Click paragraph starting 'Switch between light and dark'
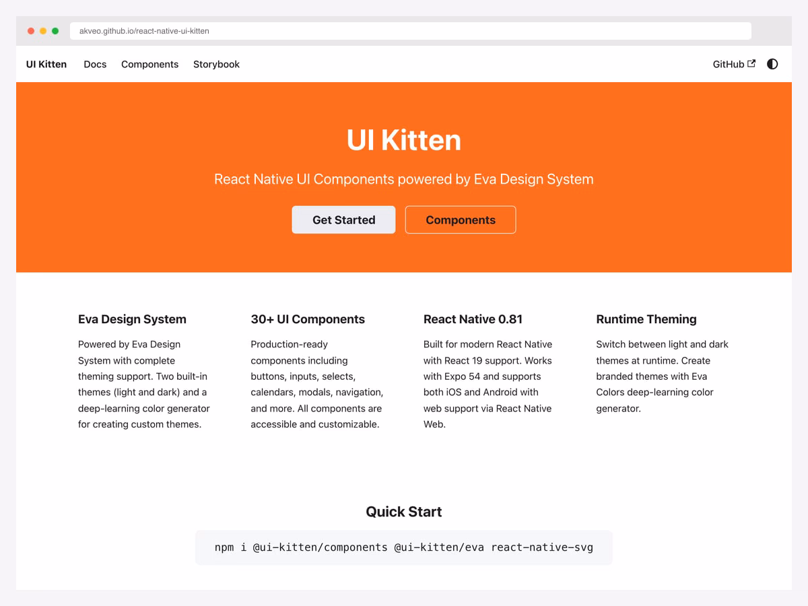 (x=663, y=376)
